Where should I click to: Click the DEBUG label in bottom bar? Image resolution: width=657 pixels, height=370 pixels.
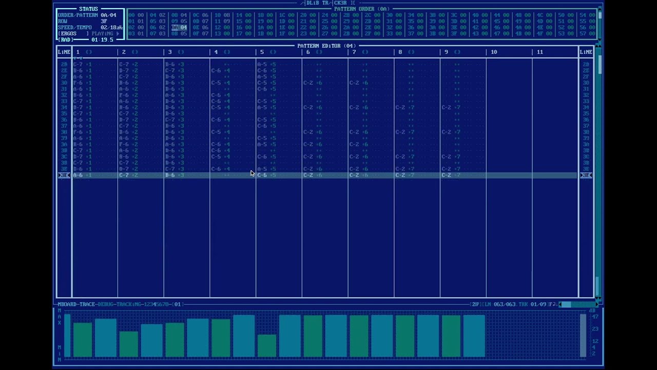(106, 304)
